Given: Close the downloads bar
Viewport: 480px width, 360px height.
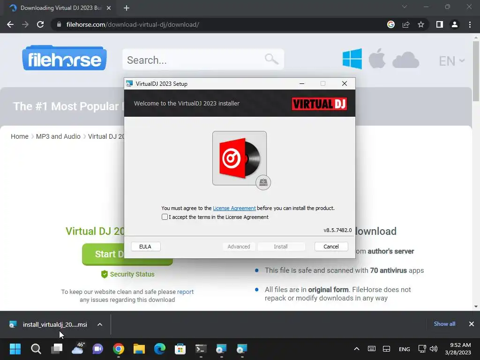Looking at the screenshot, I should pyautogui.click(x=472, y=324).
